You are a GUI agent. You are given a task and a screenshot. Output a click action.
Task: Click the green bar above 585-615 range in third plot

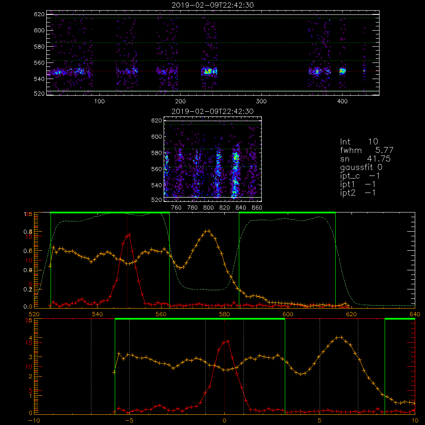[287, 212]
